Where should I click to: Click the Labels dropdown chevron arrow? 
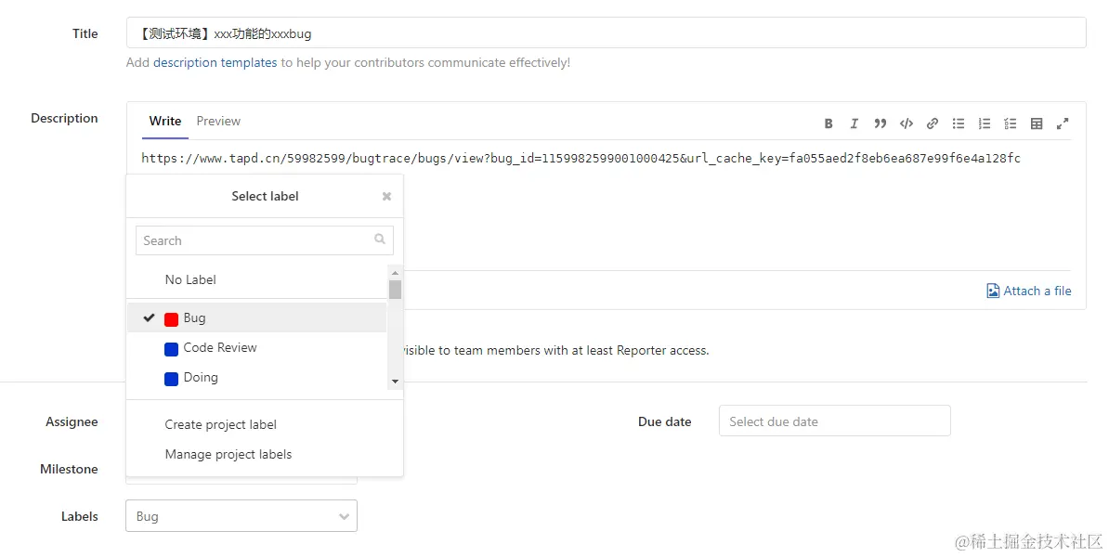coord(344,517)
